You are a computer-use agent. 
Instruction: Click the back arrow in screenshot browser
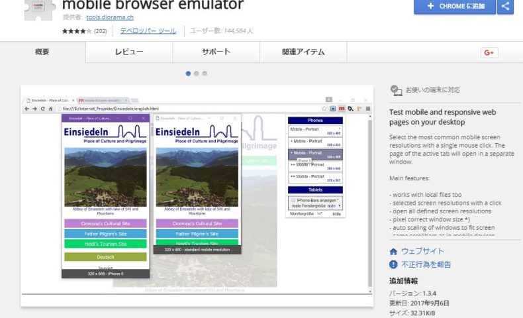(27, 109)
